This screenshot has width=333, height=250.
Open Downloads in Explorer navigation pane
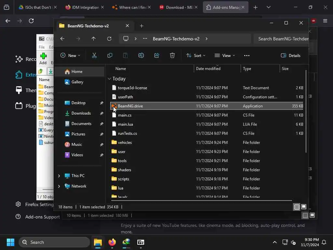pyautogui.click(x=80, y=113)
